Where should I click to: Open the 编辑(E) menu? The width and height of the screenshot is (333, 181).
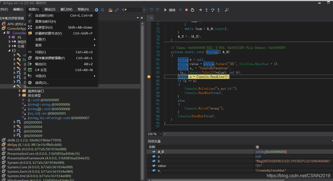coord(18,9)
